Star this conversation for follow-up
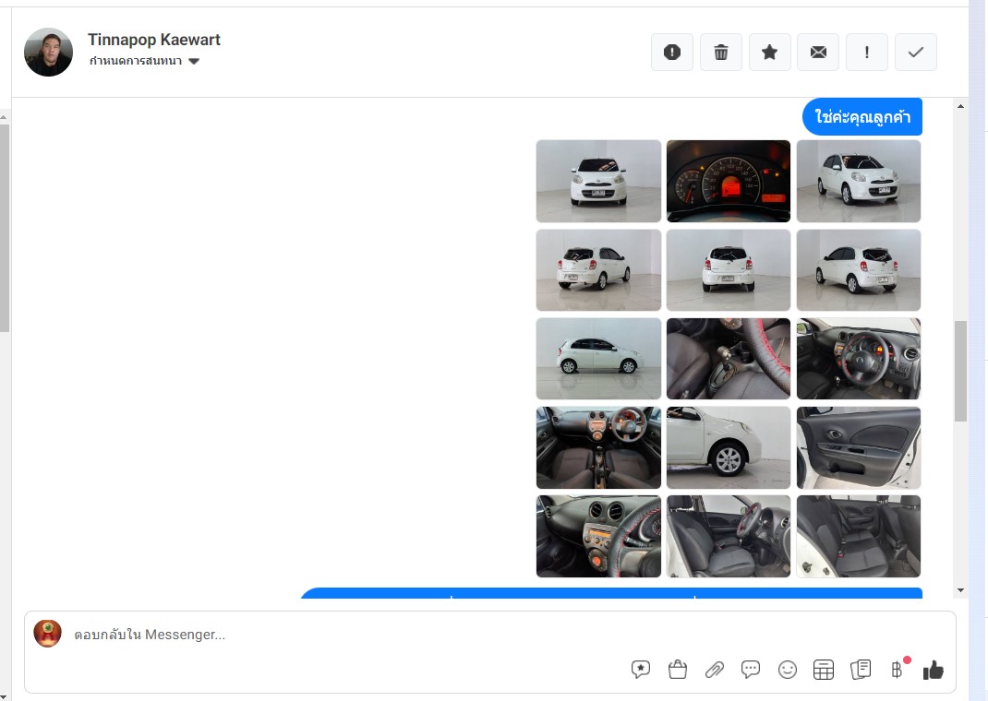The height and width of the screenshot is (701, 988). click(769, 53)
